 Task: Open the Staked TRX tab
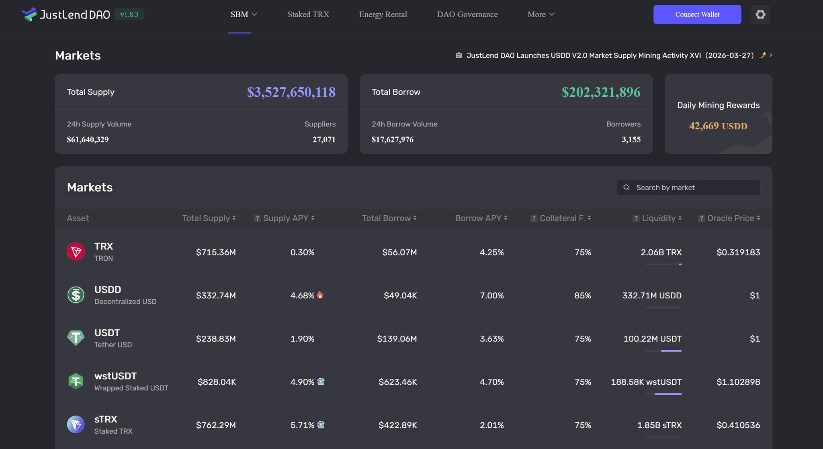point(308,14)
